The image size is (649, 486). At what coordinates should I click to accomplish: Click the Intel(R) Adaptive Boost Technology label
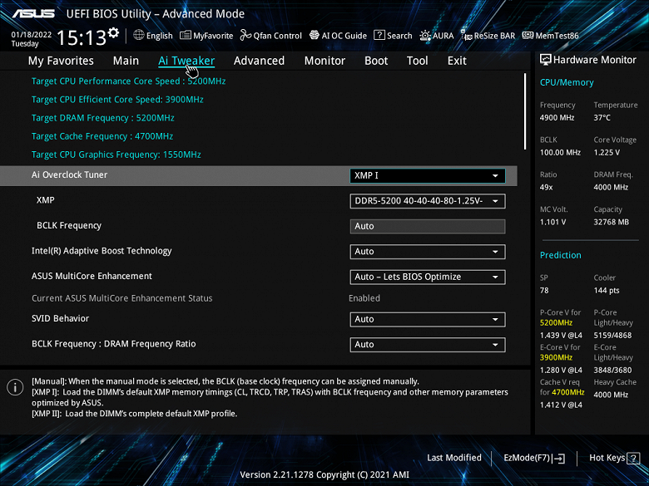click(x=102, y=251)
